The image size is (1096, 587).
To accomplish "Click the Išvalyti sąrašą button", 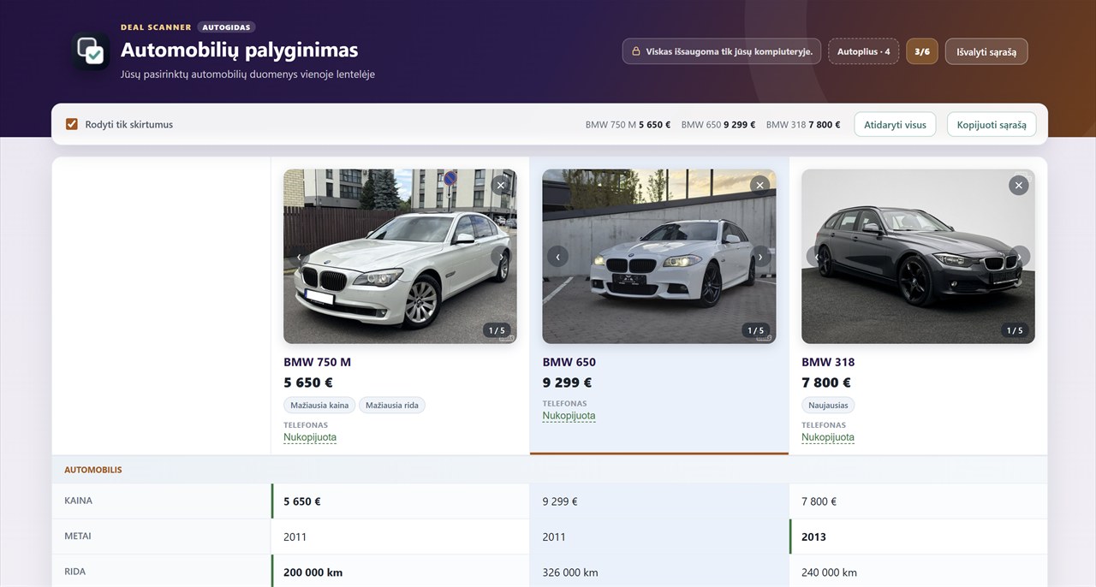I will click(x=986, y=51).
